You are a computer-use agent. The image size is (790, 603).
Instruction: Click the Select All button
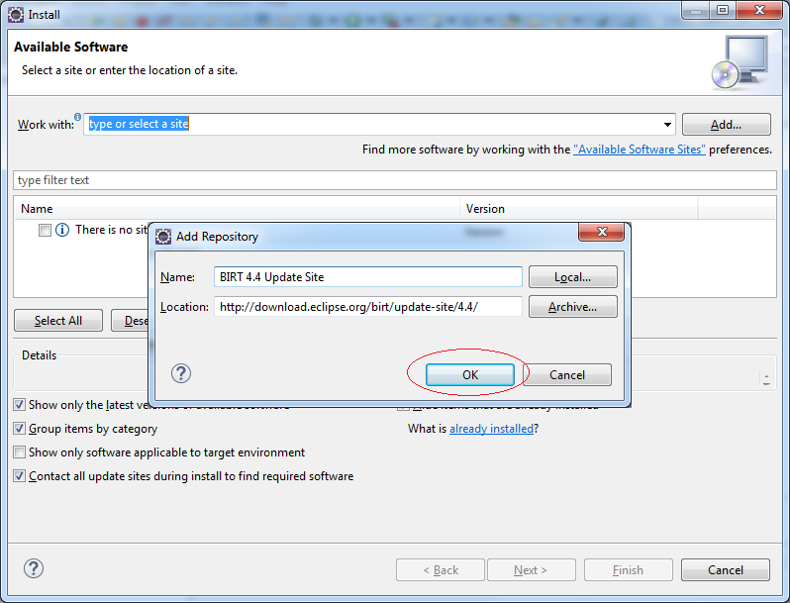pyautogui.click(x=58, y=321)
